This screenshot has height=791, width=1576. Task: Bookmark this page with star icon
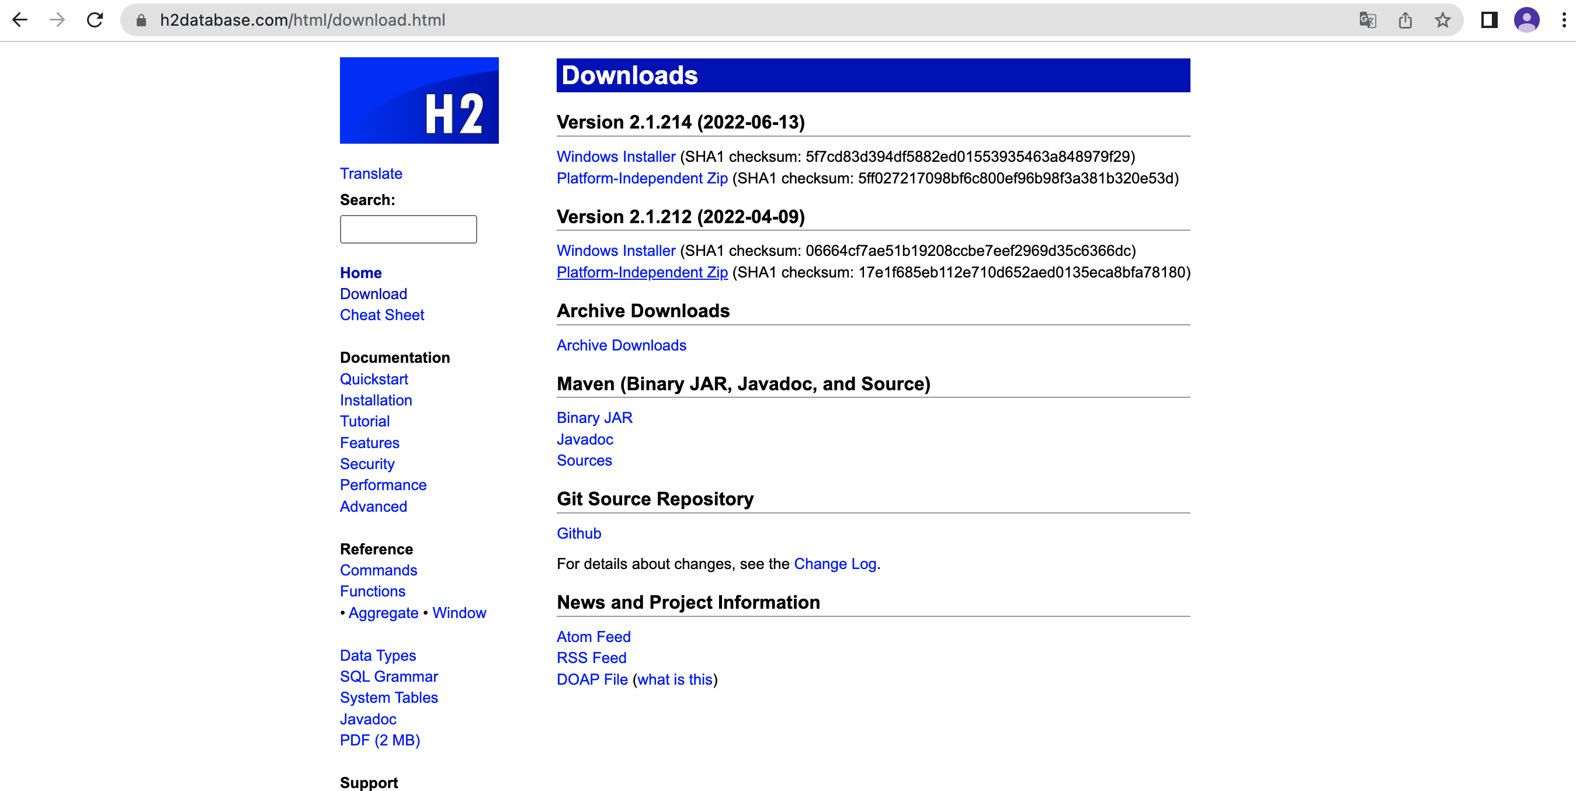1443,20
